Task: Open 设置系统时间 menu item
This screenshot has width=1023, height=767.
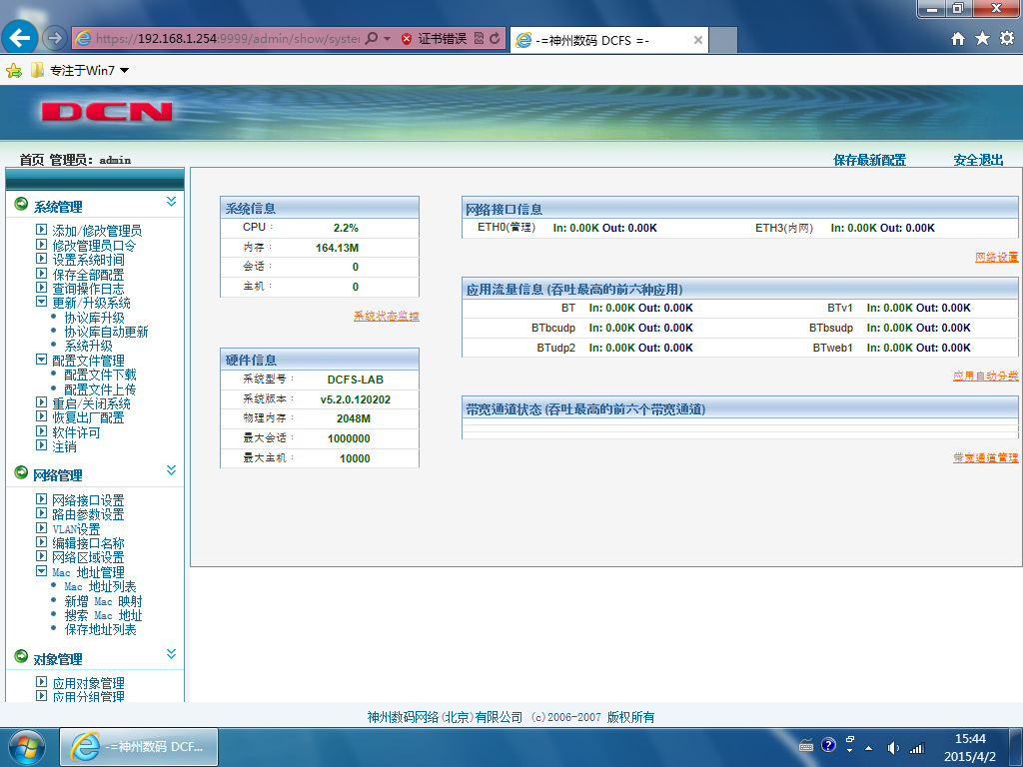Action: pyautogui.click(x=88, y=260)
